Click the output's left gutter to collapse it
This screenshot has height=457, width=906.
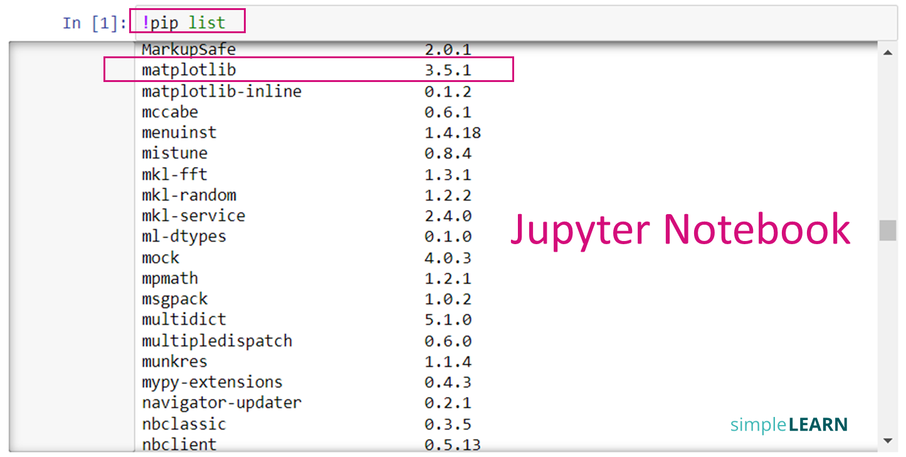69,250
